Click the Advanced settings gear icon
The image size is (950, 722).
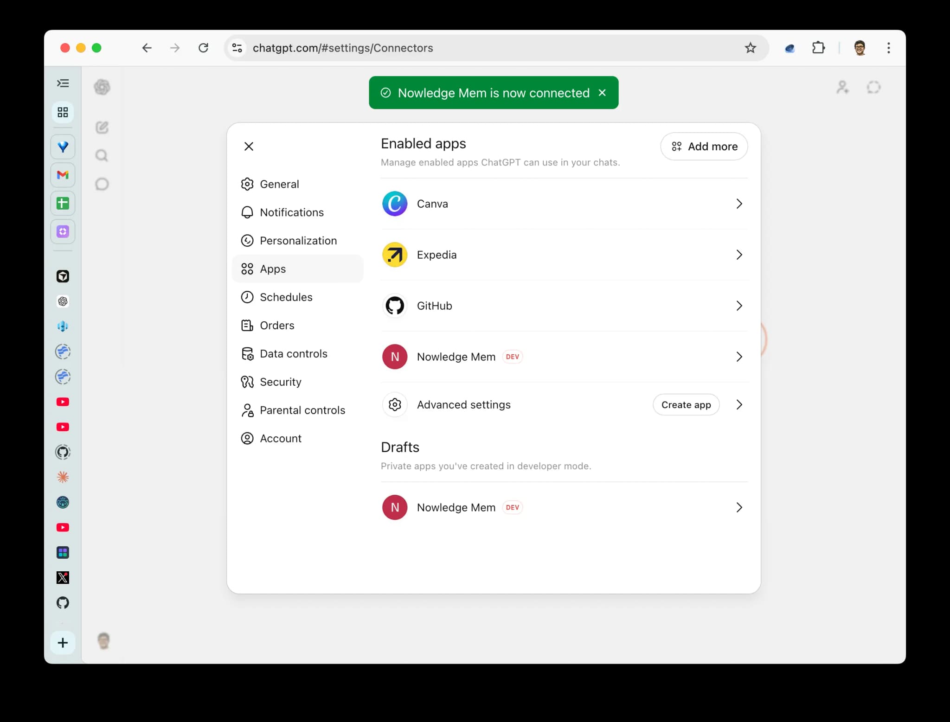[x=395, y=405]
